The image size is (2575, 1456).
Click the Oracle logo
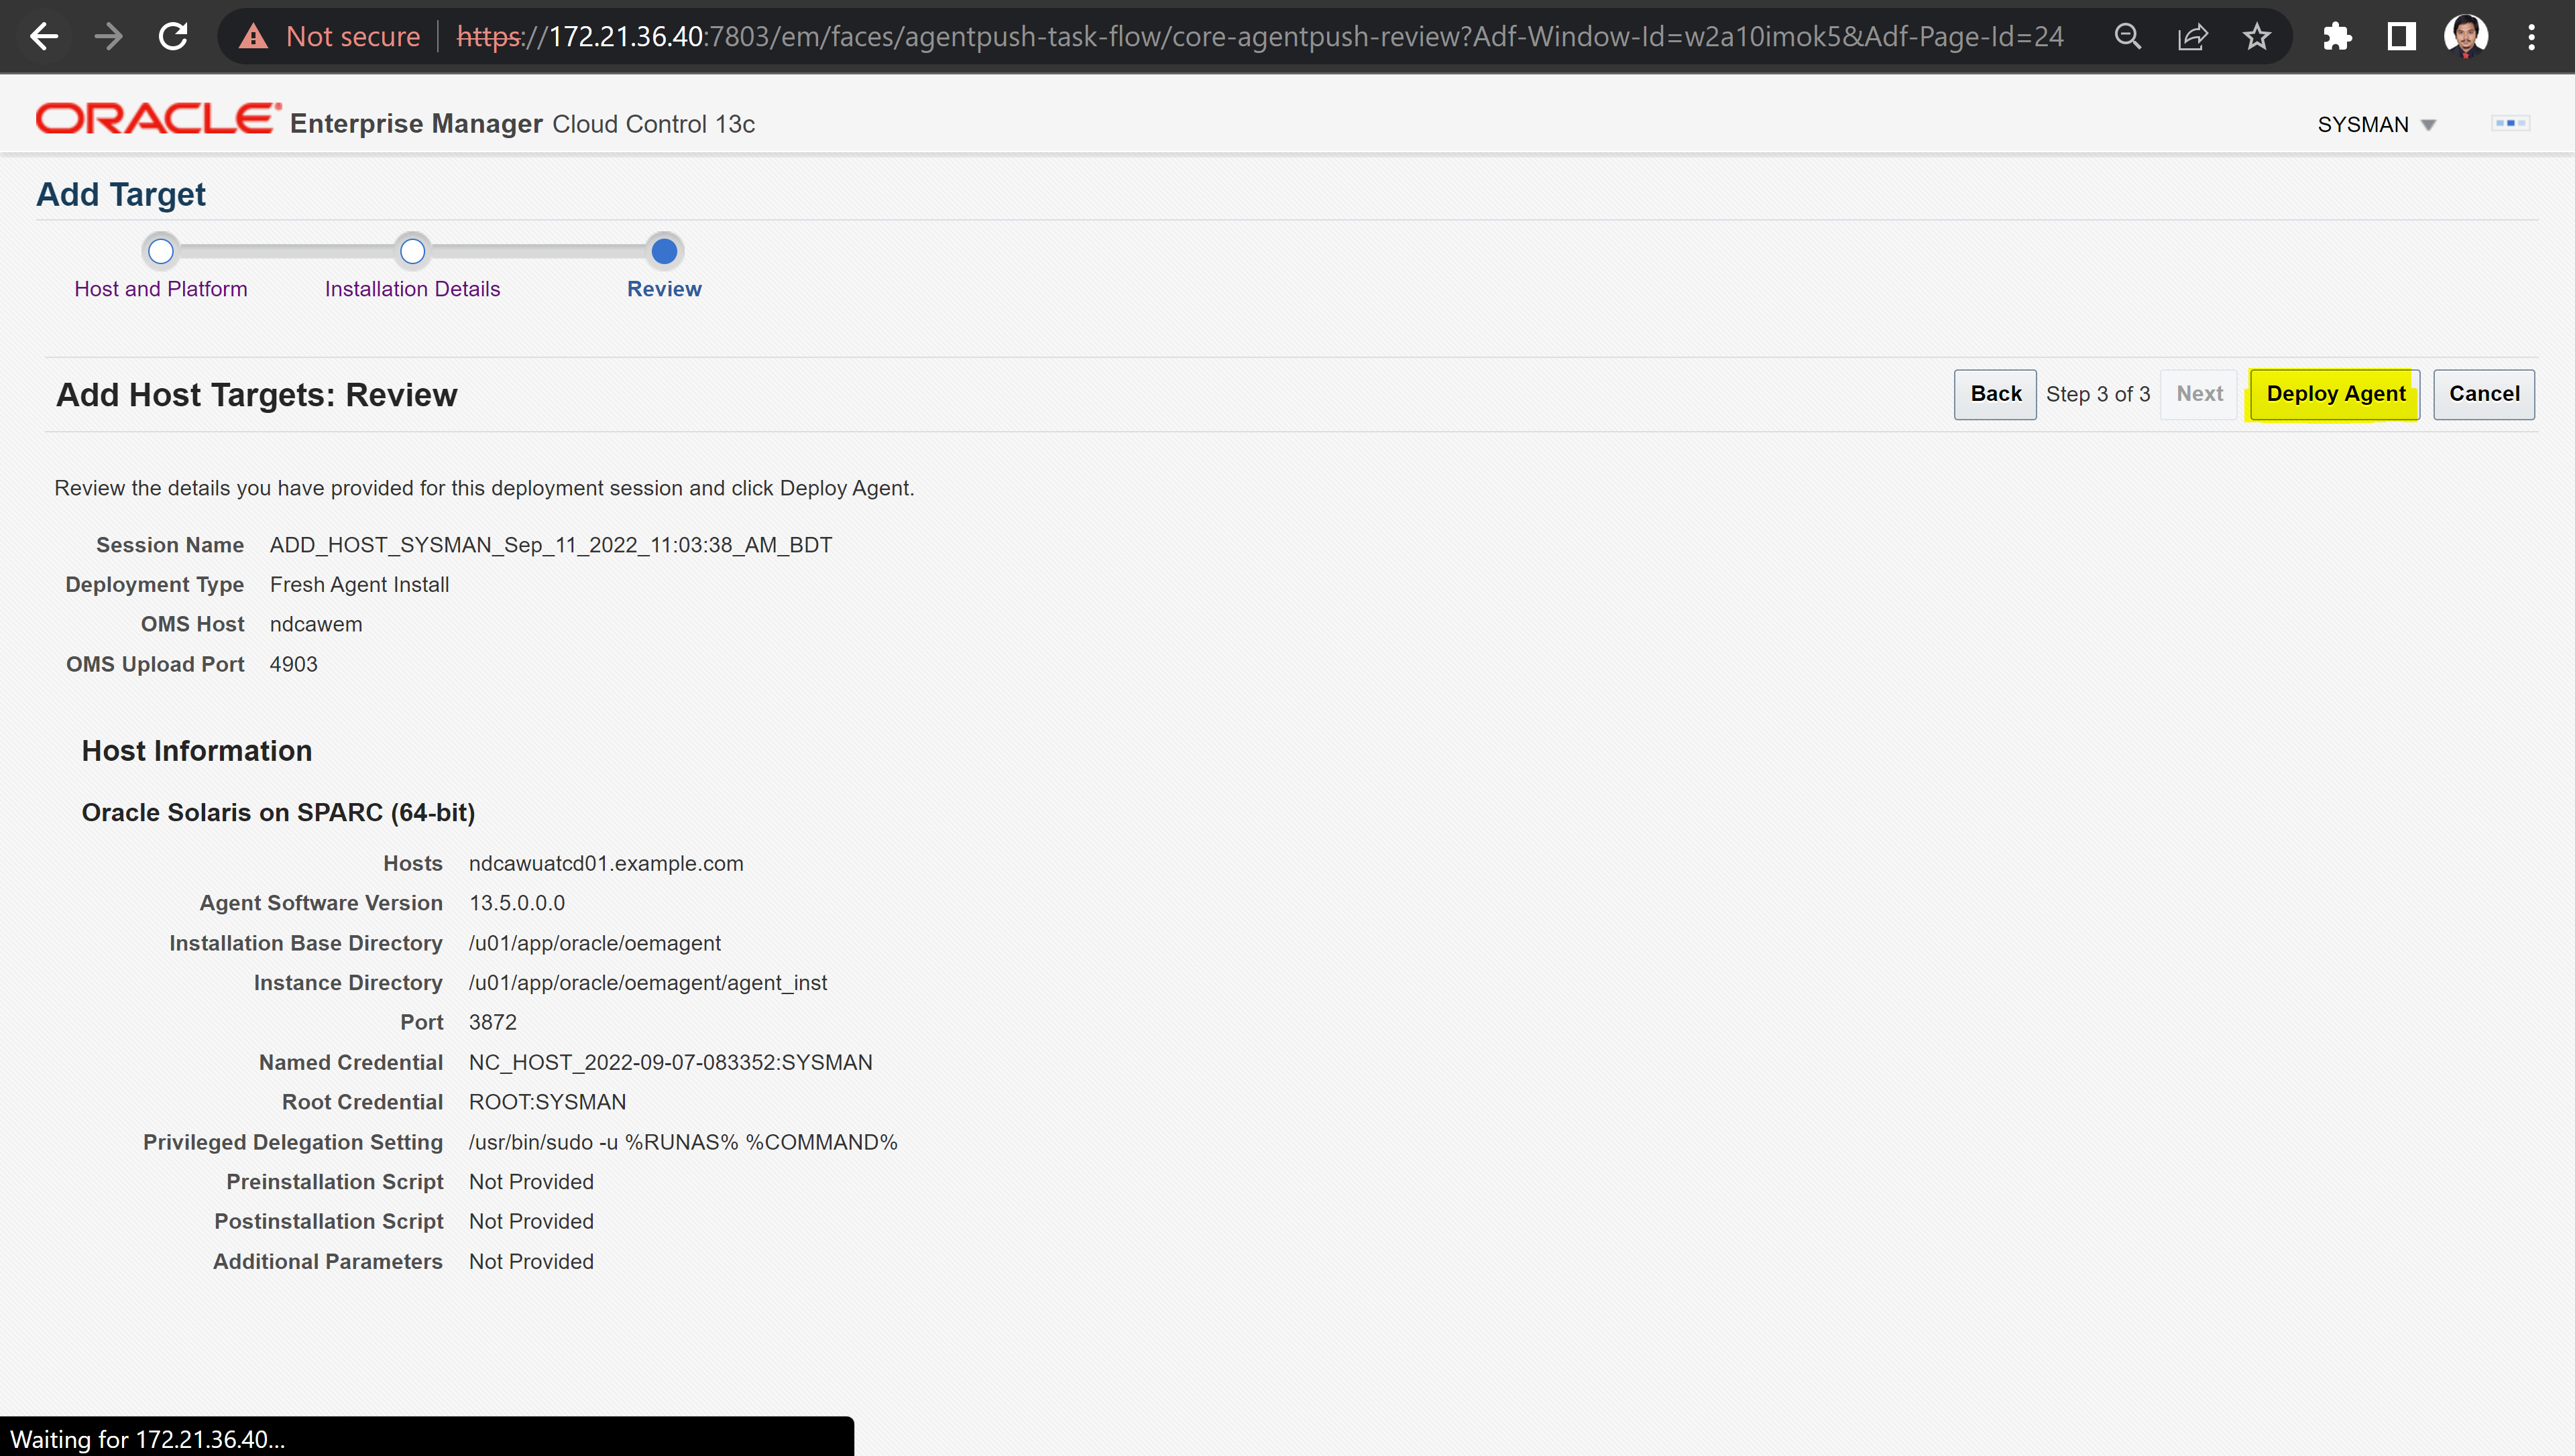pyautogui.click(x=158, y=119)
